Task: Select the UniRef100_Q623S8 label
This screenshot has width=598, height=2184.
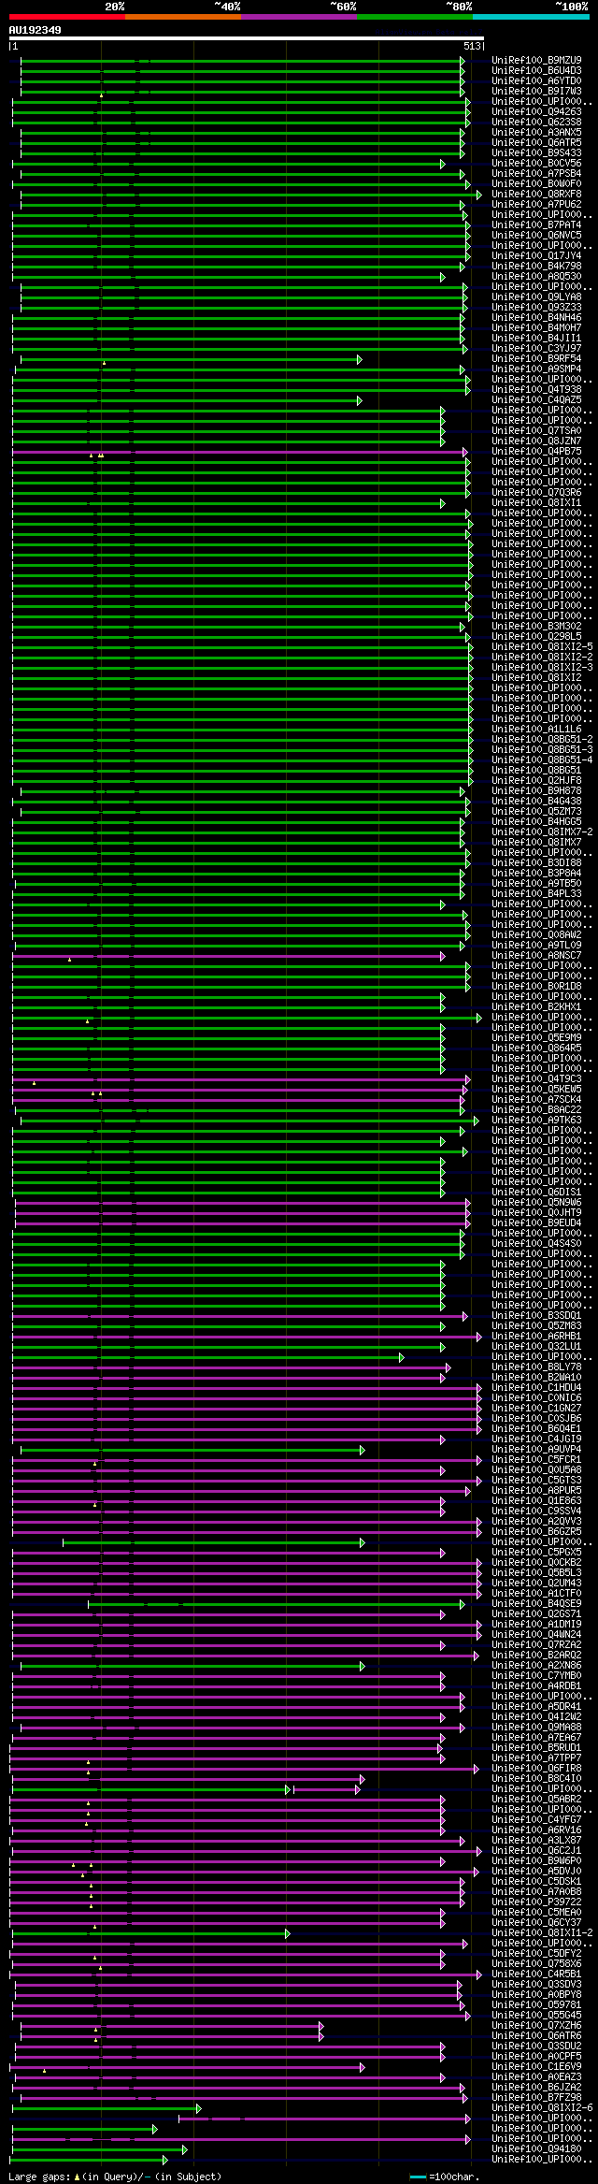Action: [x=536, y=123]
